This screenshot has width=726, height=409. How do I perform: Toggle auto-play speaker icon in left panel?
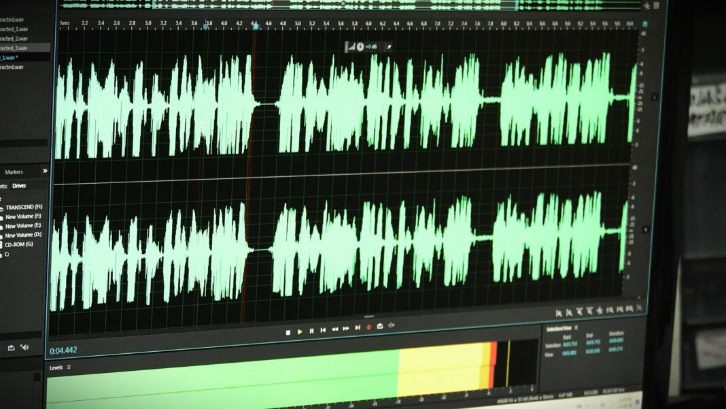click(25, 347)
